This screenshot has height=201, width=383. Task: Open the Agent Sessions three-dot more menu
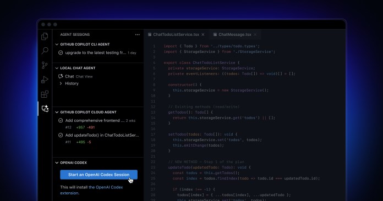coord(137,35)
